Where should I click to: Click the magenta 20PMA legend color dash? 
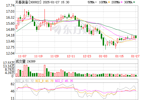122,2
